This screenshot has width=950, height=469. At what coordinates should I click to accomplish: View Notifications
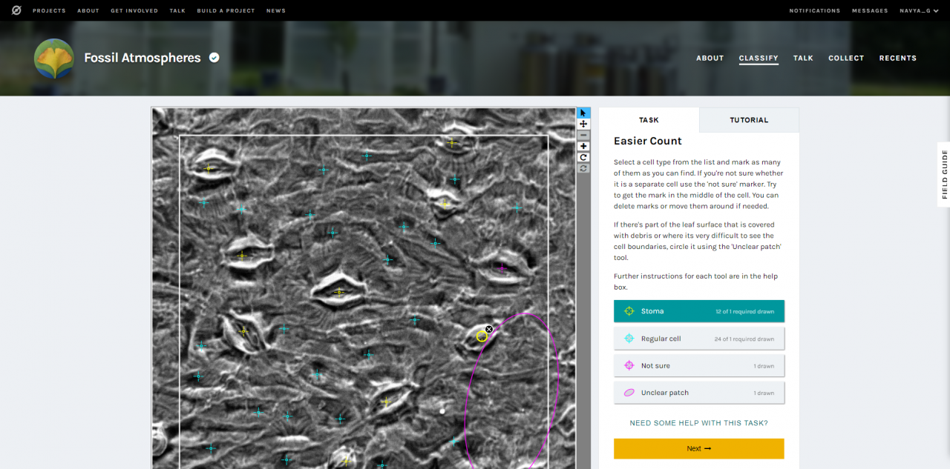click(815, 10)
